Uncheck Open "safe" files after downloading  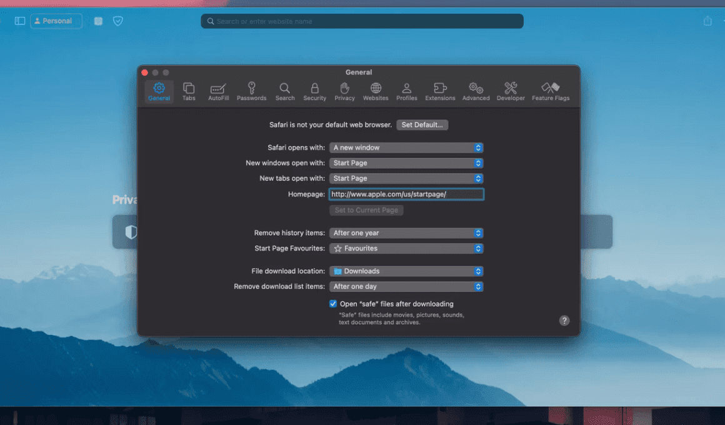coord(333,304)
